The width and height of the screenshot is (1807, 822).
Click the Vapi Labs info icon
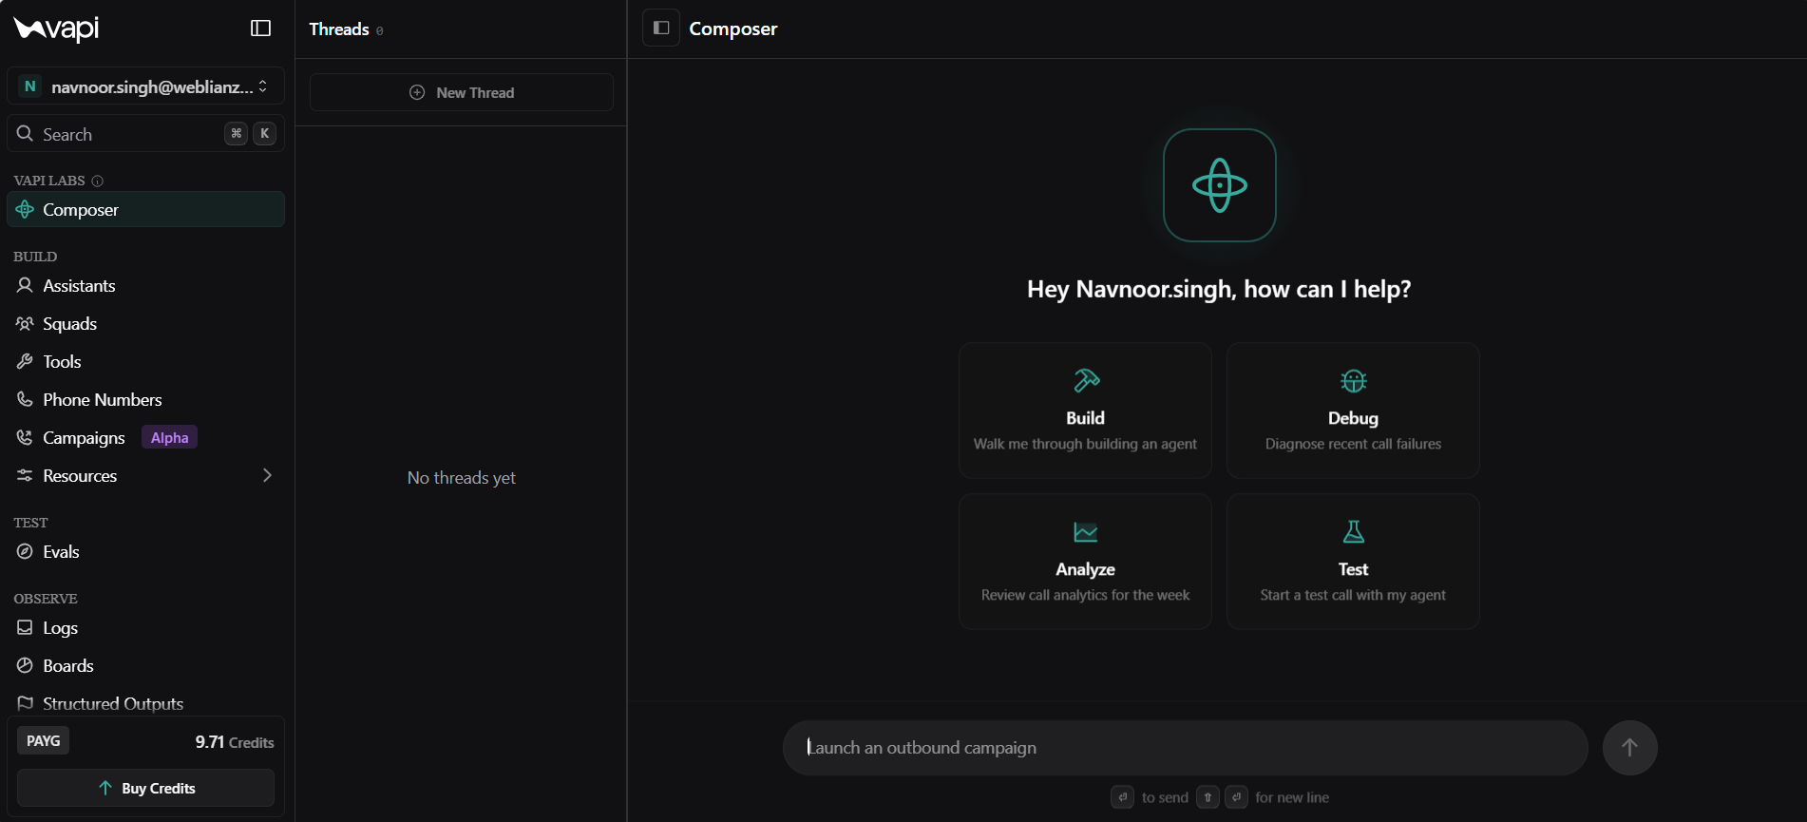click(97, 181)
